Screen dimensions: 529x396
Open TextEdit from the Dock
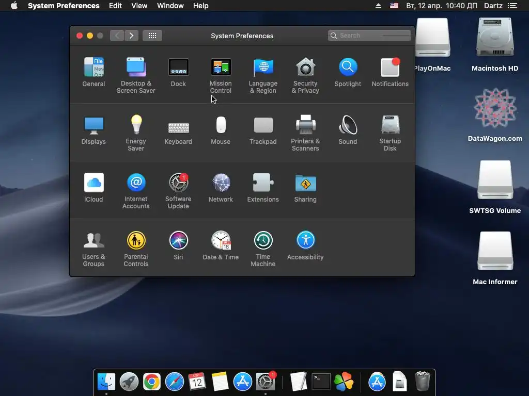[x=298, y=382]
